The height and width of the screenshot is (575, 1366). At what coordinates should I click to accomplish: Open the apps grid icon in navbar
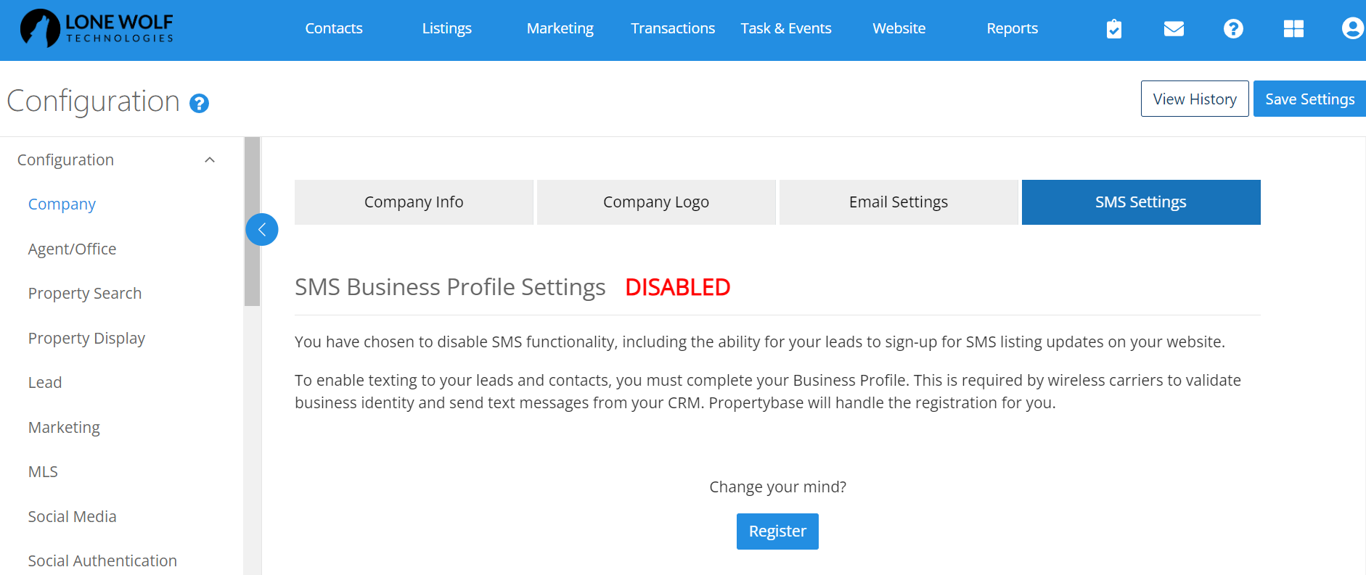[1293, 29]
